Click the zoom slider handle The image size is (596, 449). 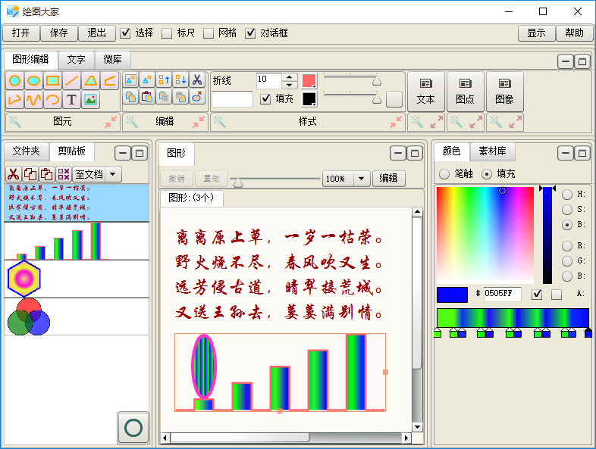point(238,183)
